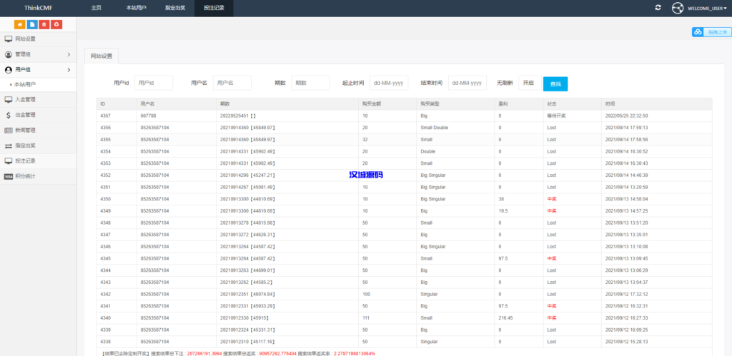Open 本站用户 under 用户组 in sidebar

[x=25, y=84]
